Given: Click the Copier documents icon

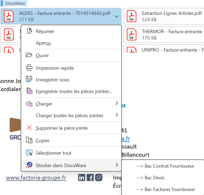Looking at the screenshot, I should click(x=29, y=140).
